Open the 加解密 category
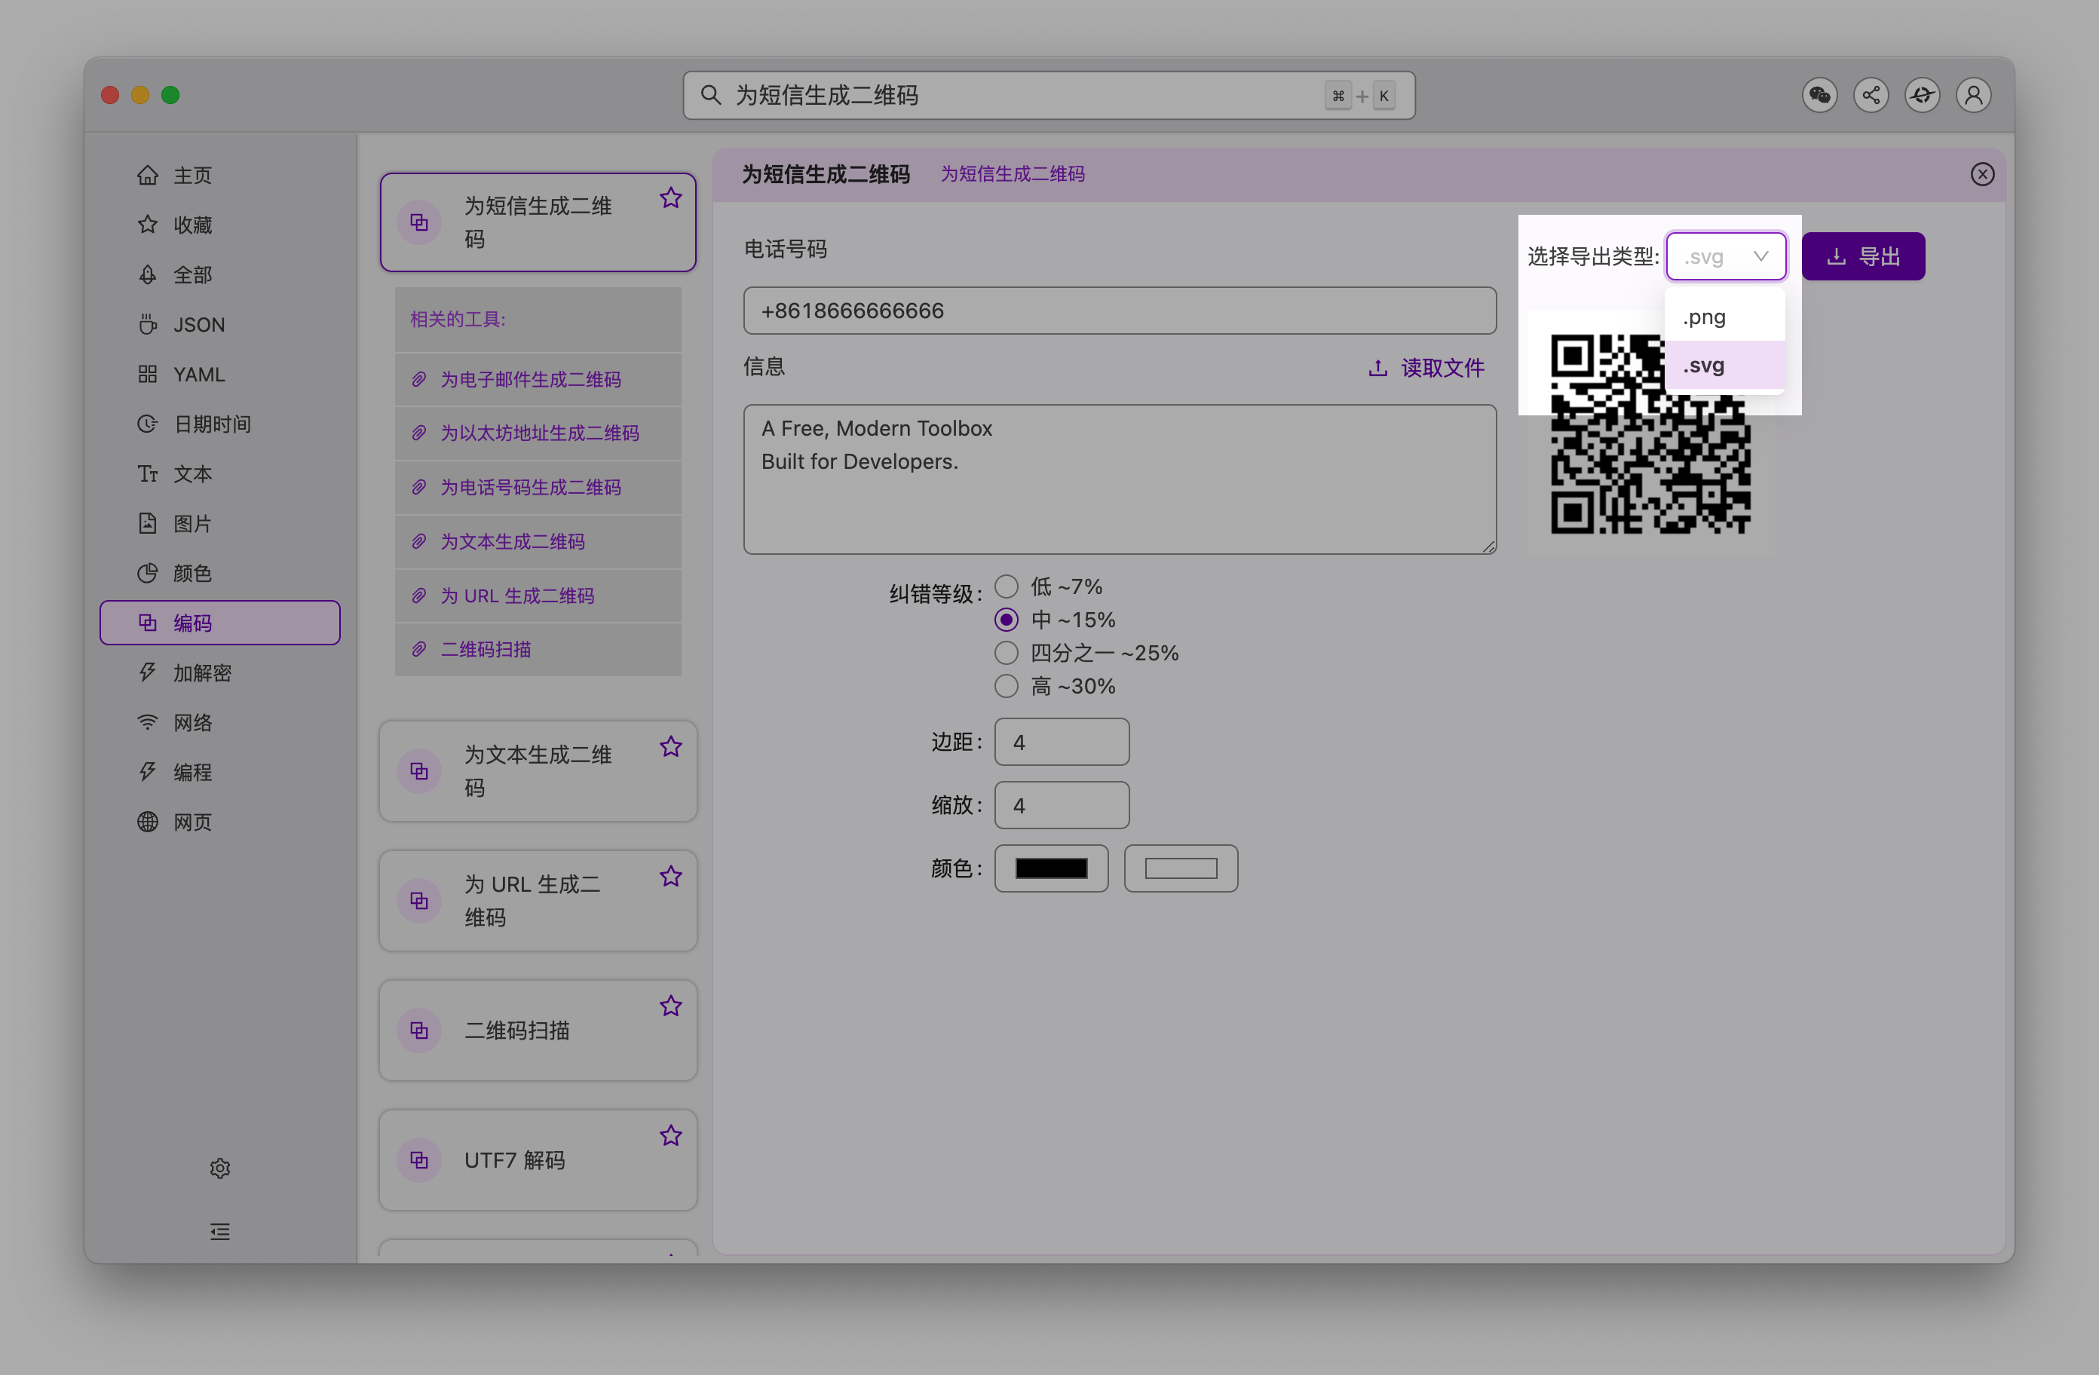 [219, 674]
